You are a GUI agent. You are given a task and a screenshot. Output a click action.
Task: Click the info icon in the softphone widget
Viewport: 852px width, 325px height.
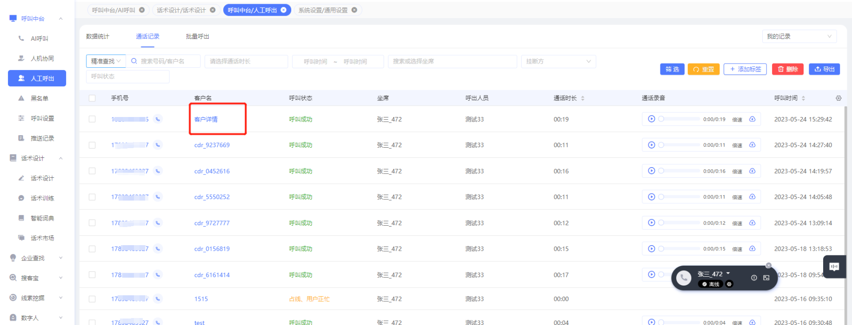[x=754, y=278]
